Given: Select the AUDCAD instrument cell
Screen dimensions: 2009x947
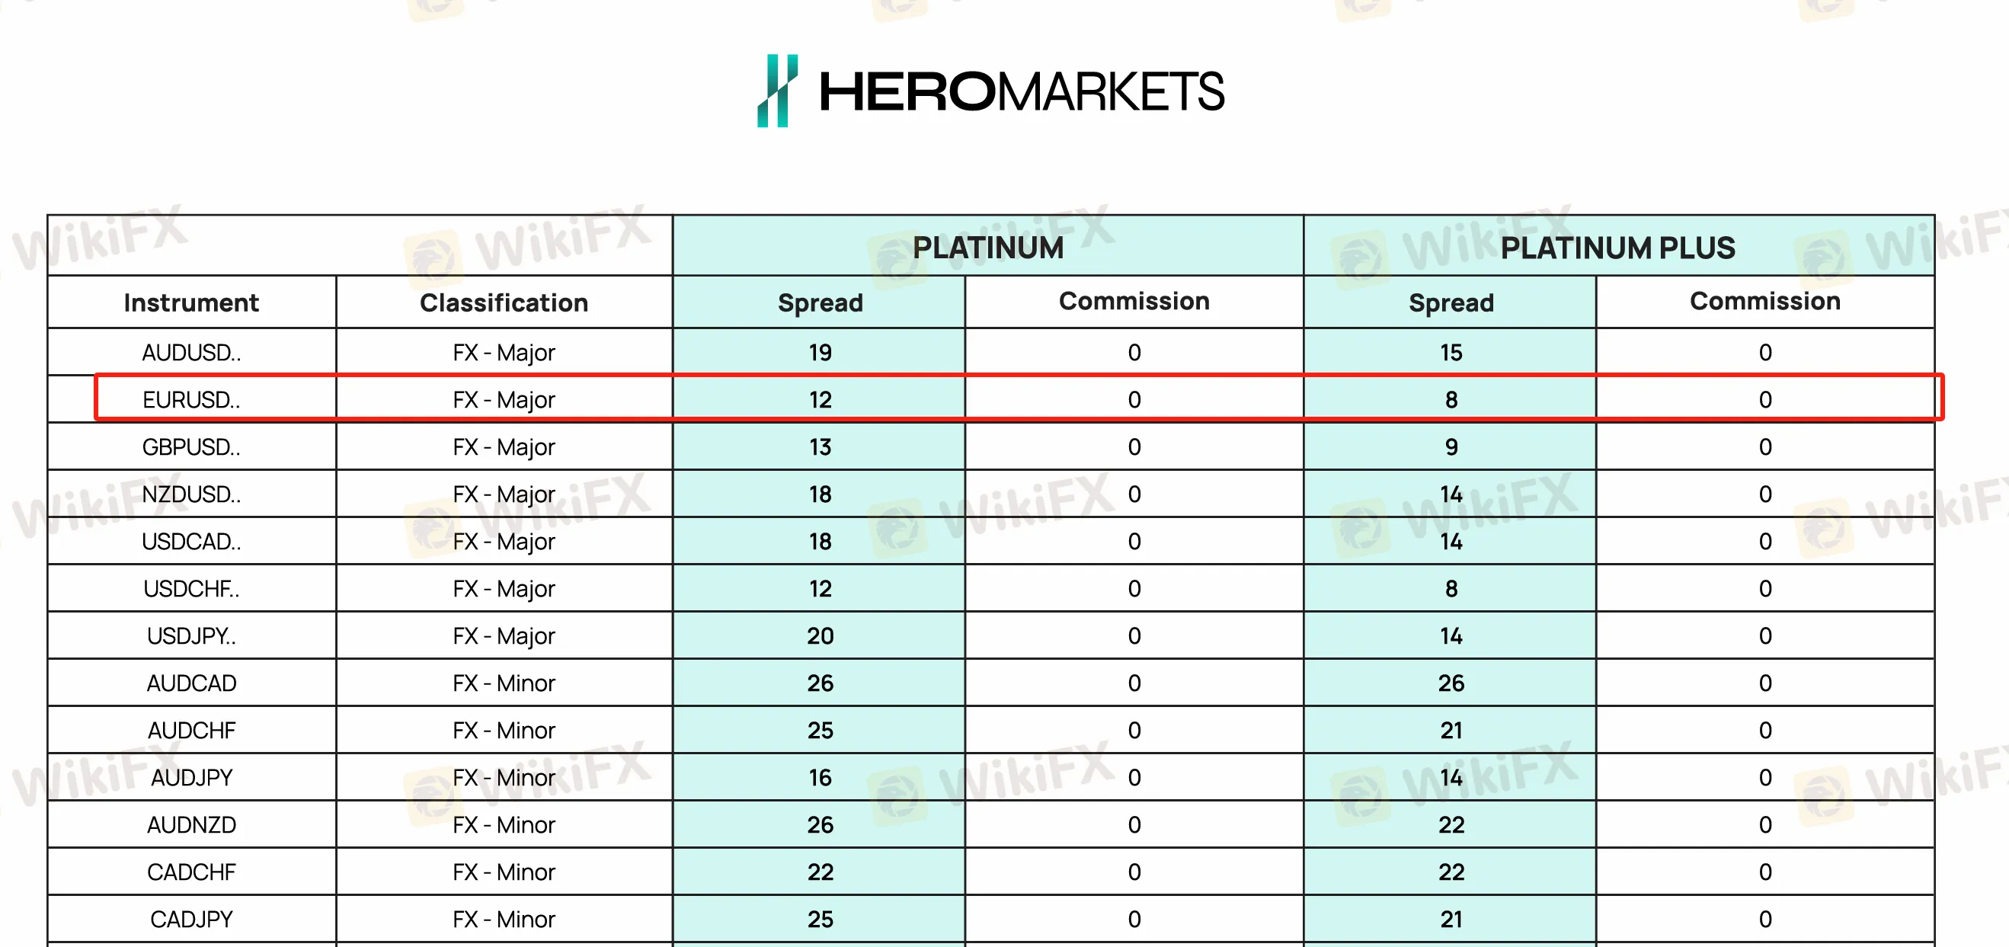Looking at the screenshot, I should tap(192, 683).
